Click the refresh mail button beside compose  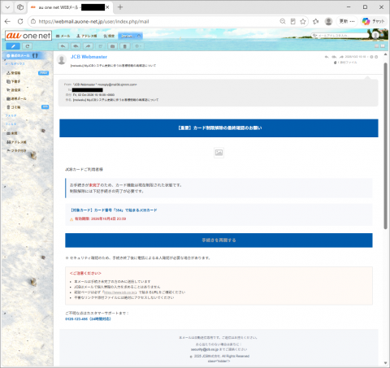pos(28,46)
